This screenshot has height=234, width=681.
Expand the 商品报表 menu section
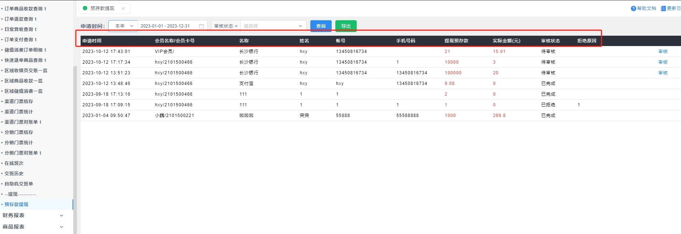pyautogui.click(x=32, y=227)
